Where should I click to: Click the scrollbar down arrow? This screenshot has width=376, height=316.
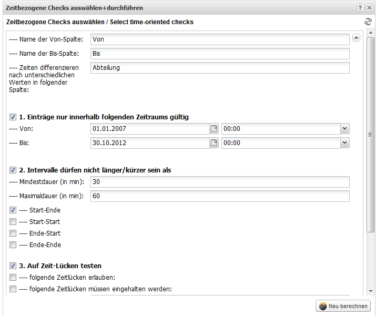(371, 291)
